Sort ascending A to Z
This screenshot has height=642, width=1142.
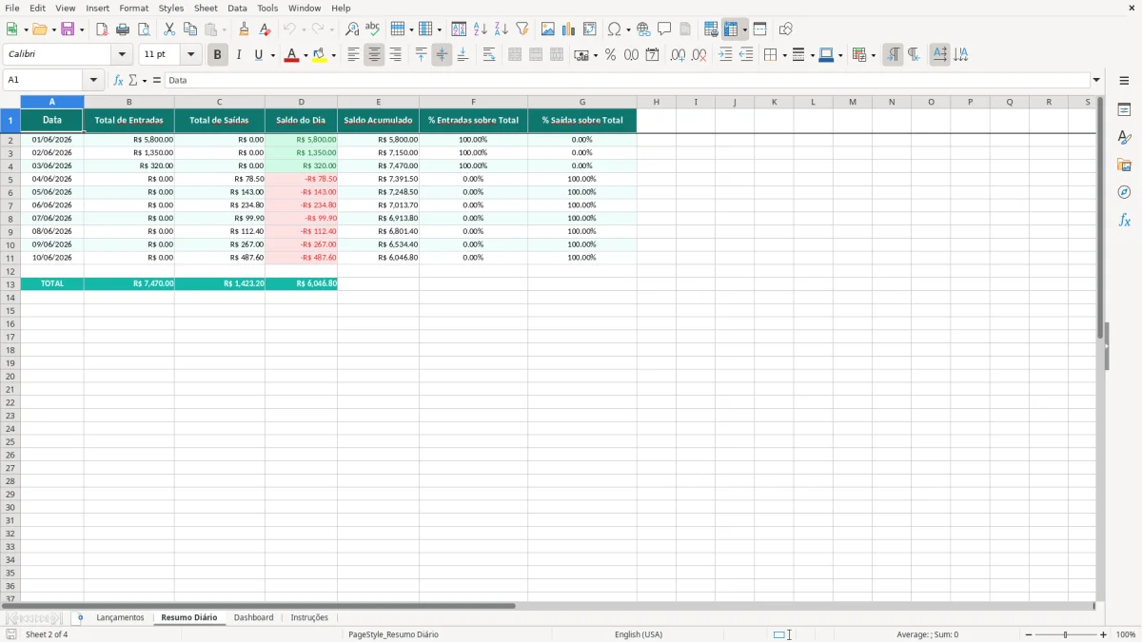(x=481, y=29)
